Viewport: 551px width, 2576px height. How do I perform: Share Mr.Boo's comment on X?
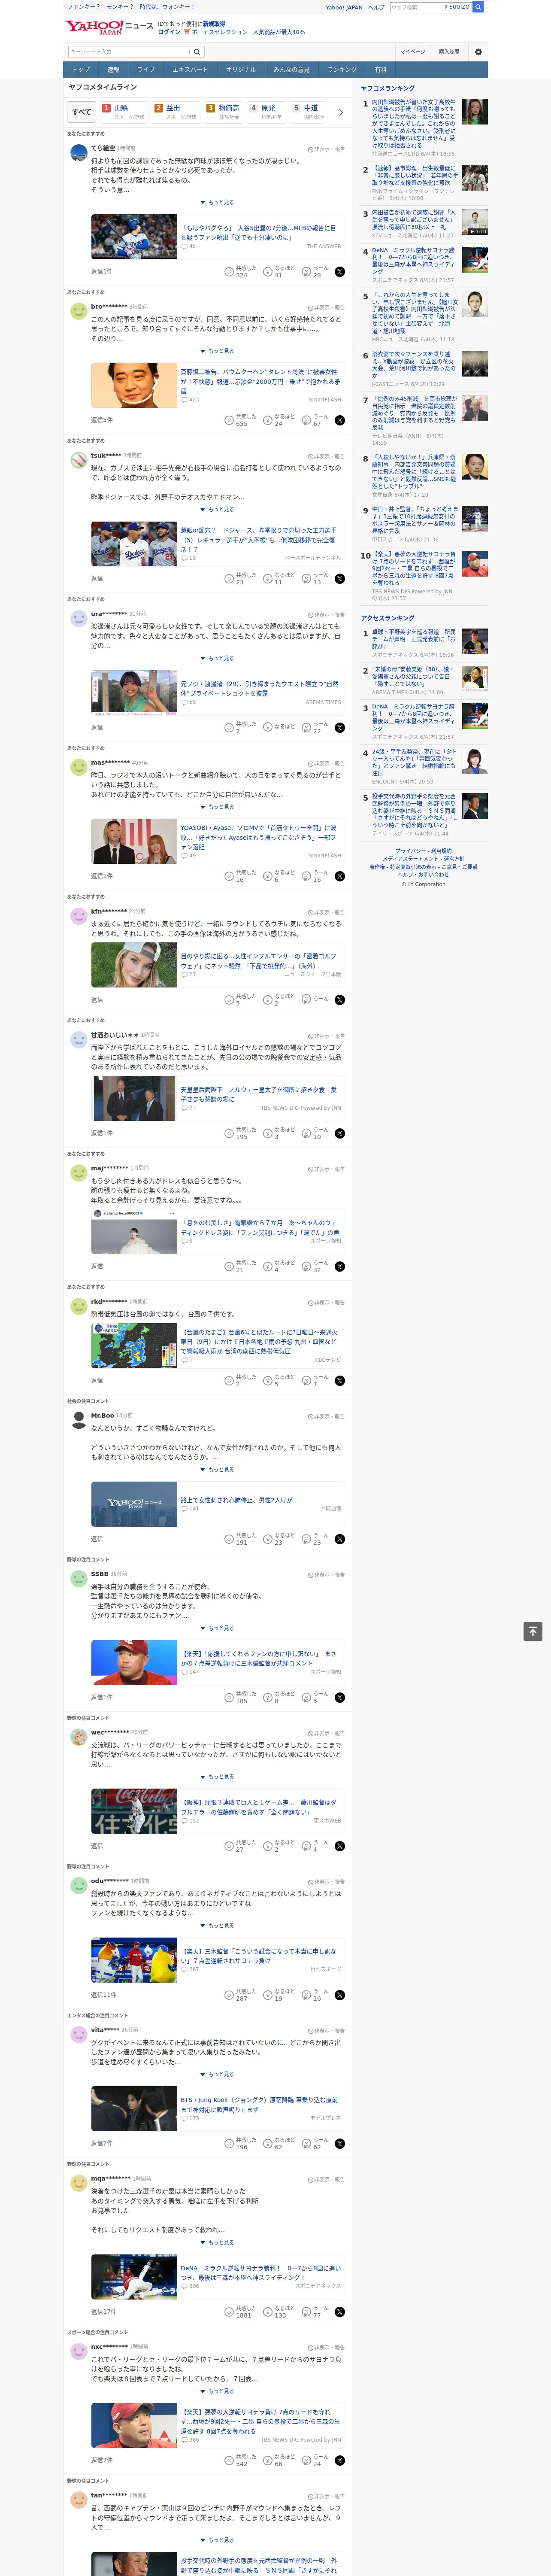[340, 1539]
